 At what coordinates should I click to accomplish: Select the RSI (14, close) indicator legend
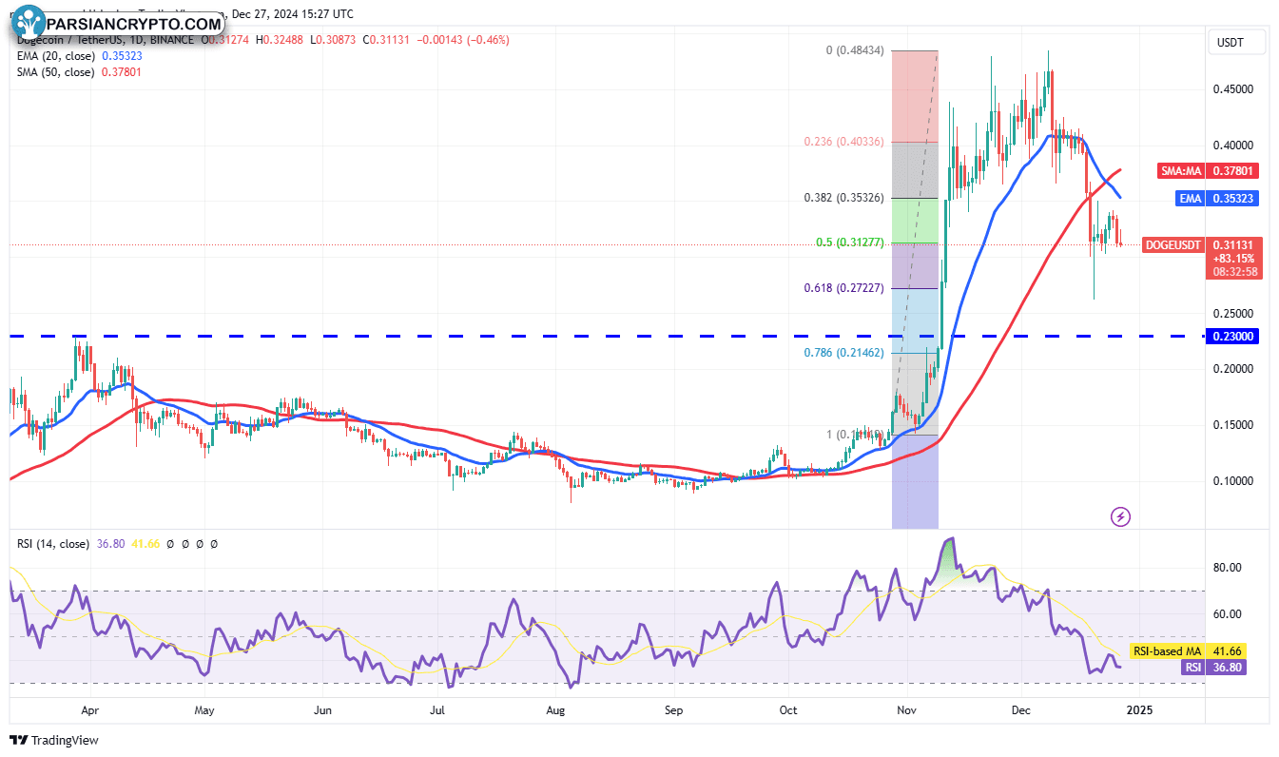coord(53,544)
